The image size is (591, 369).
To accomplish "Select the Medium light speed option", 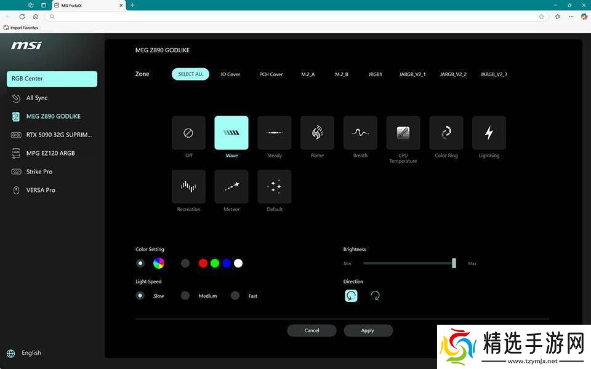I will [x=185, y=296].
